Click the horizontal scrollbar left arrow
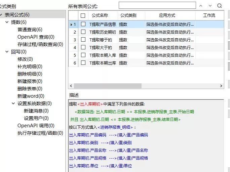 (x=71, y=86)
